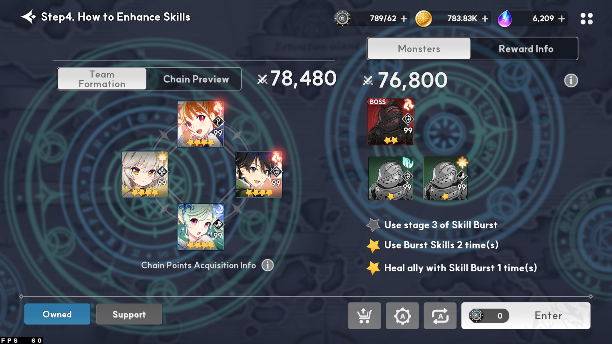Screen dimensions: 612x344
Task: Open the four-dot menu icon
Action: point(586,18)
